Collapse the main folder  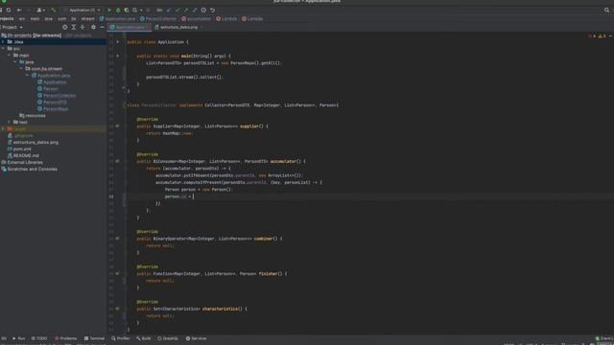[x=9, y=56]
